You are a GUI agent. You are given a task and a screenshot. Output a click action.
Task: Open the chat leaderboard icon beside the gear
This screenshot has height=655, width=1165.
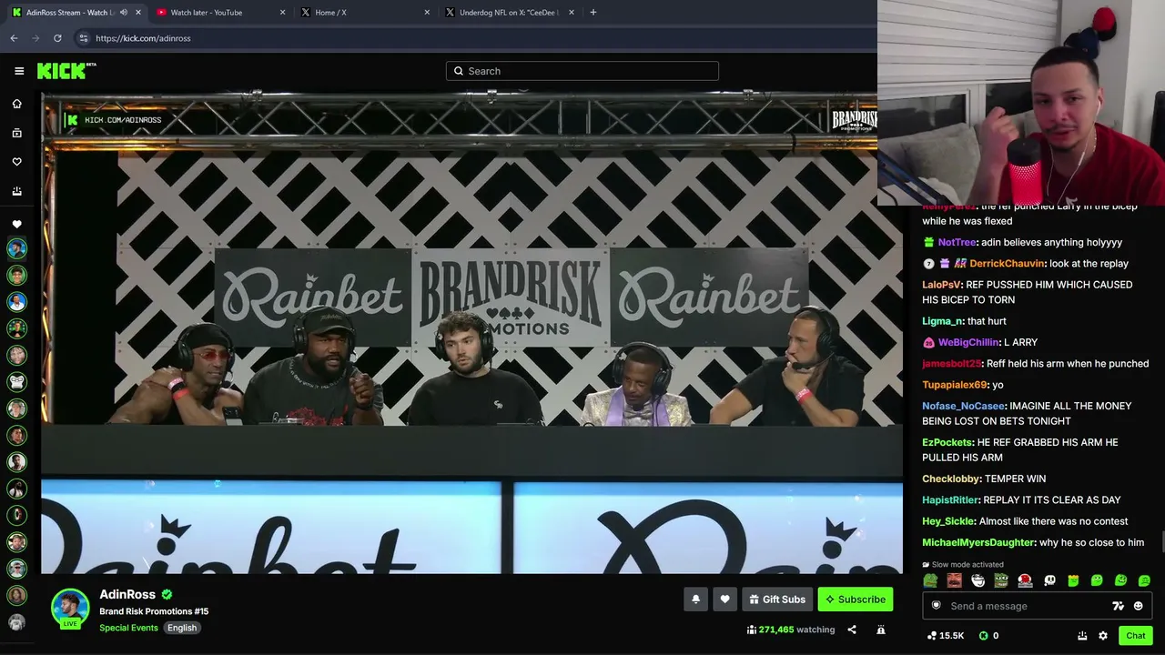coord(1082,636)
